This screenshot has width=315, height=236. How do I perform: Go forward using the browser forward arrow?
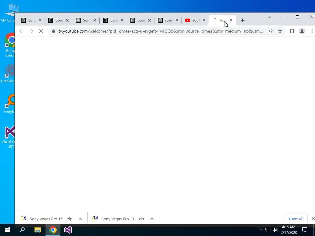pyautogui.click(x=31, y=31)
